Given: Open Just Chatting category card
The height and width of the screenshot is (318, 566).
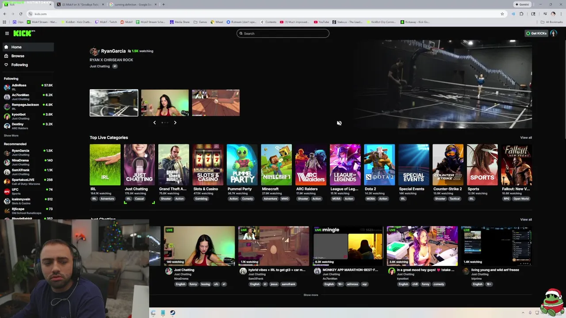Looking at the screenshot, I should (x=139, y=165).
